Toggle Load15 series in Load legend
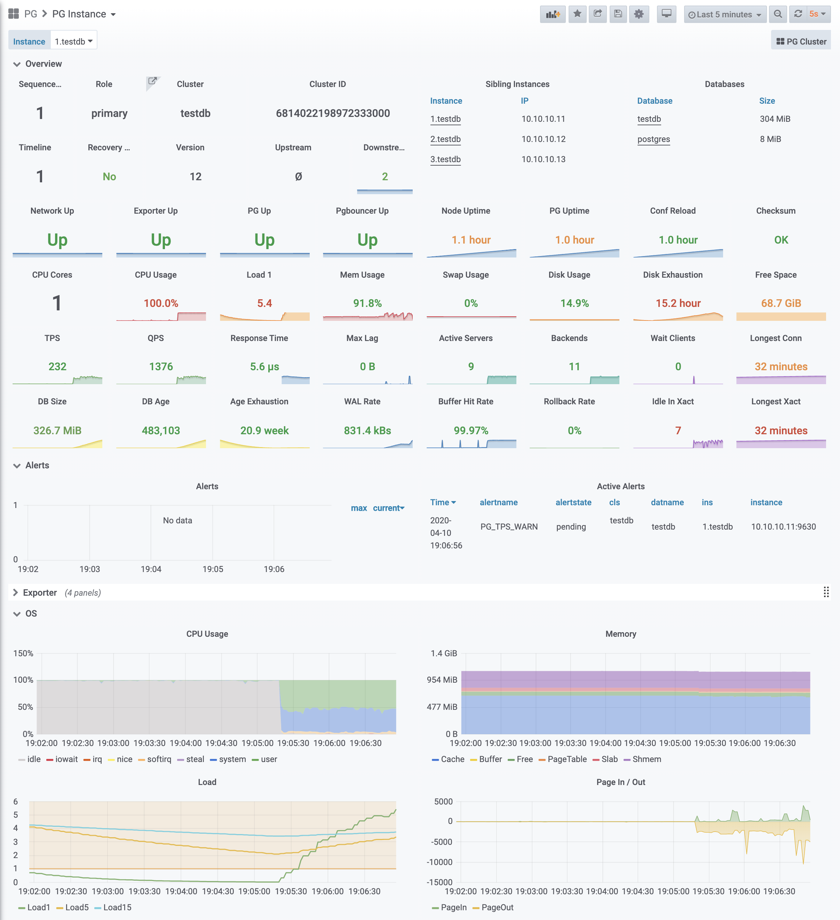This screenshot has width=840, height=920. [117, 907]
